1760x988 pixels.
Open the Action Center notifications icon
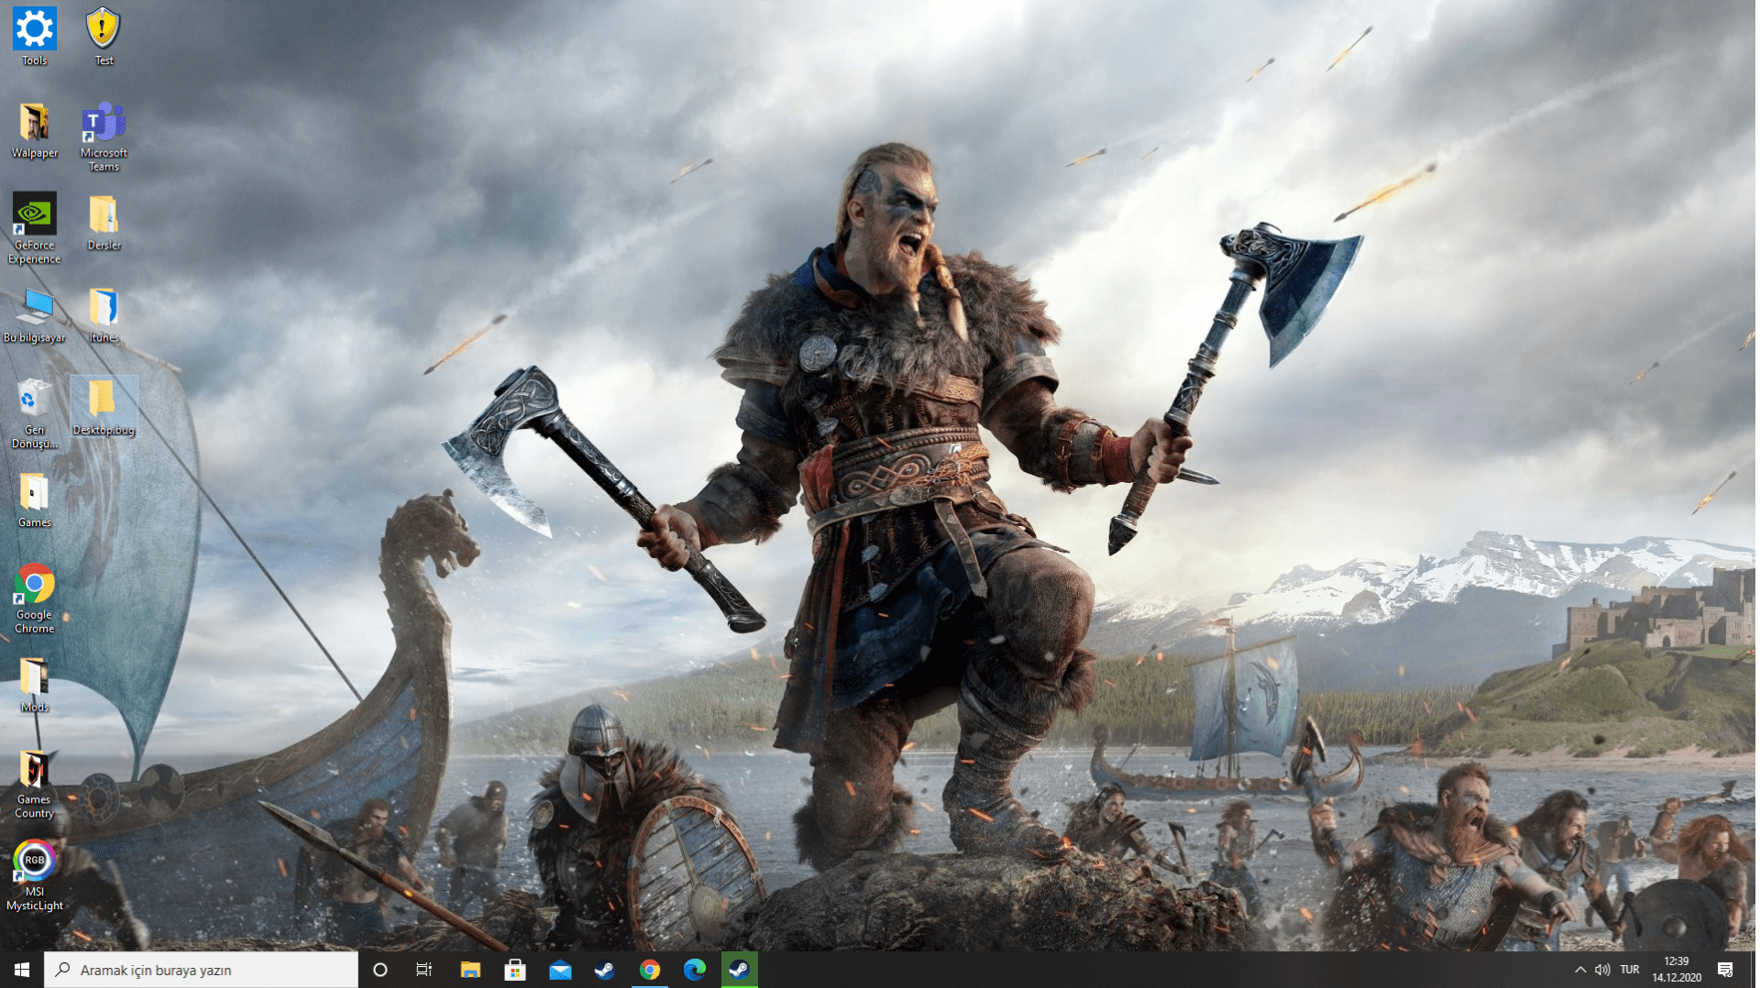1725,970
